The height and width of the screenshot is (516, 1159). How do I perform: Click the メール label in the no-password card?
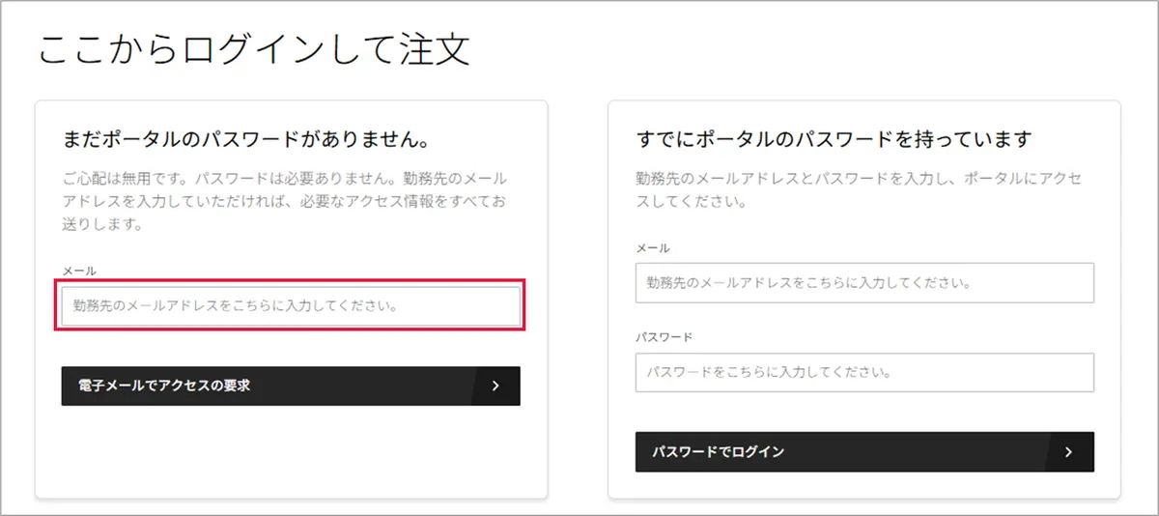click(x=78, y=272)
